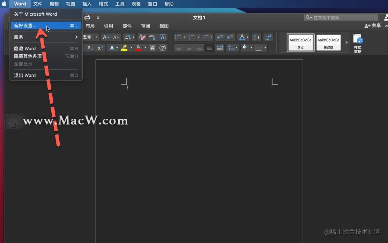Toggle show paragraph marks icon

[268, 37]
